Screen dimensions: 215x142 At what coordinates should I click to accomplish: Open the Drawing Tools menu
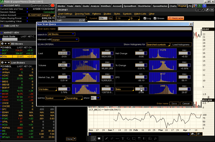point(82,14)
